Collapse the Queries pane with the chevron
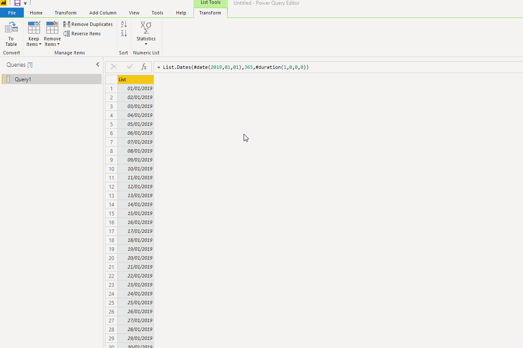The image size is (523, 348). coord(97,64)
